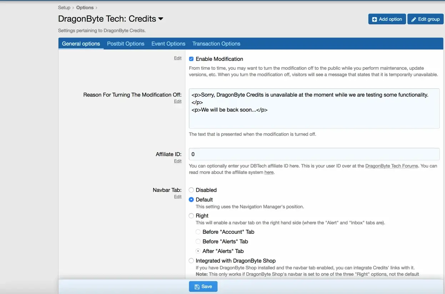Follow the "here" affiliate system link

point(269,172)
